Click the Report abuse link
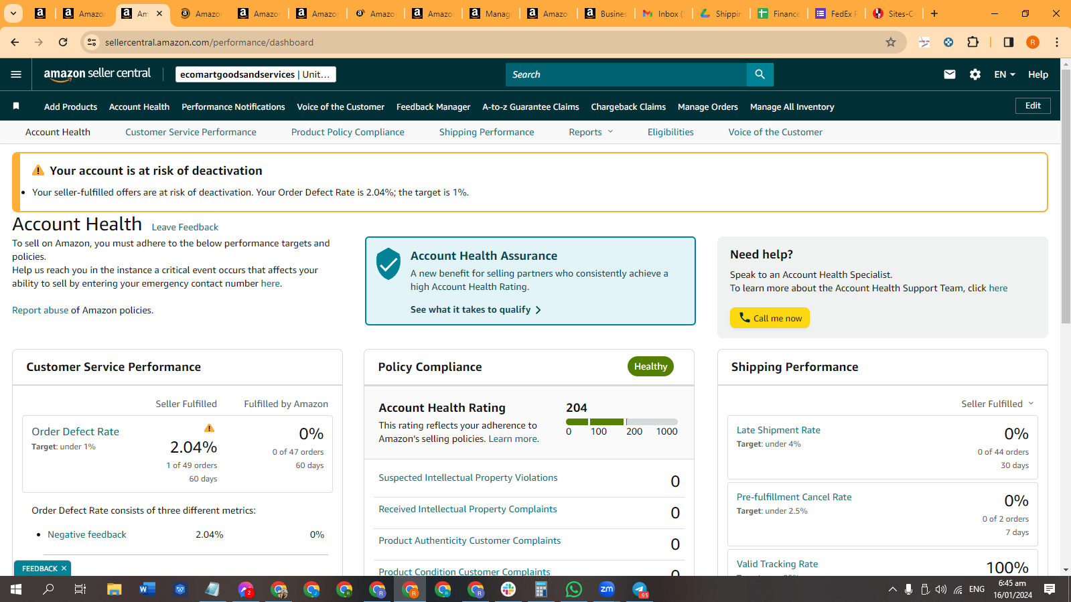 click(40, 310)
